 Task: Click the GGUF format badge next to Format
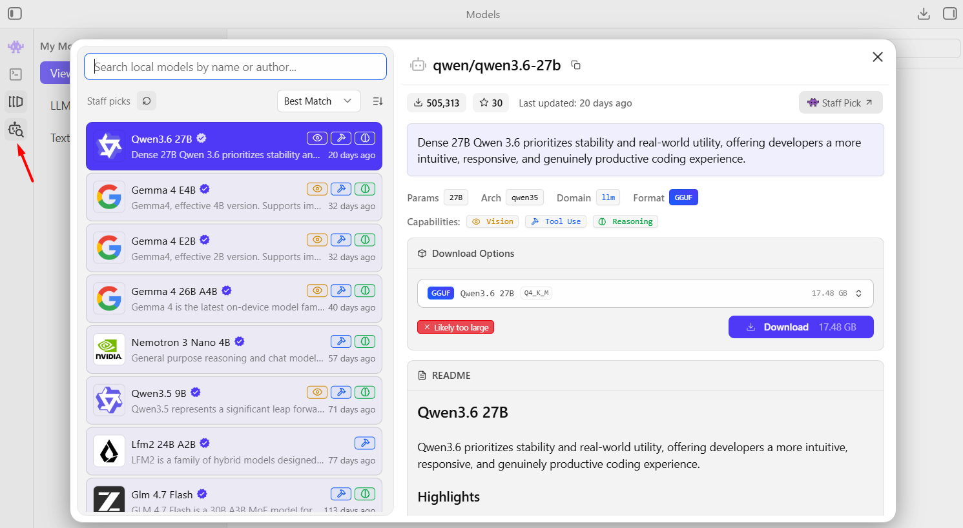point(683,198)
